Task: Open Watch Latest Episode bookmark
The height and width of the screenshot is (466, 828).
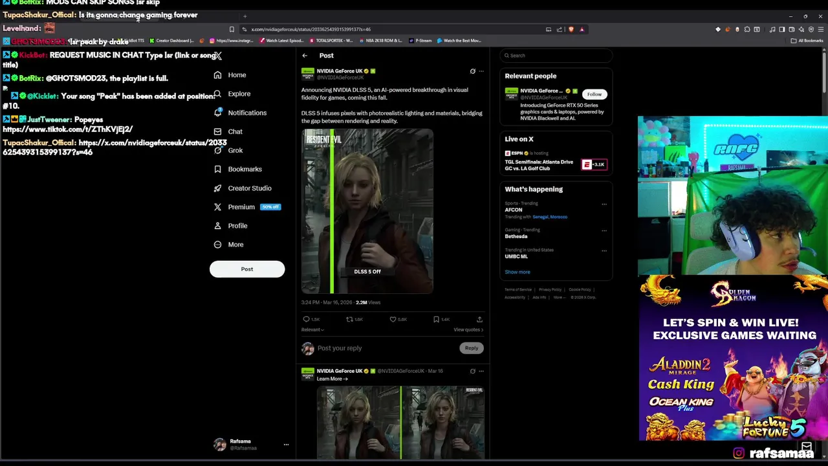Action: [x=281, y=41]
